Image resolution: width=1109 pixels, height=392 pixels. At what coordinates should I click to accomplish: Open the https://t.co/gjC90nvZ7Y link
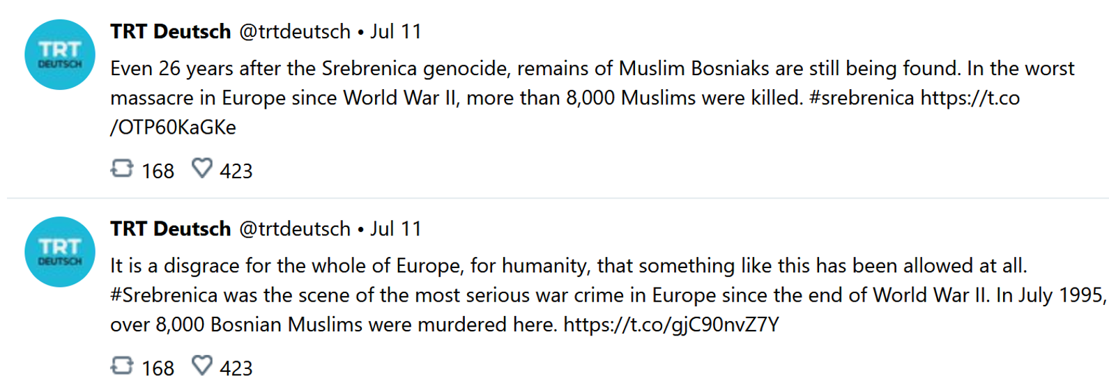coord(671,324)
